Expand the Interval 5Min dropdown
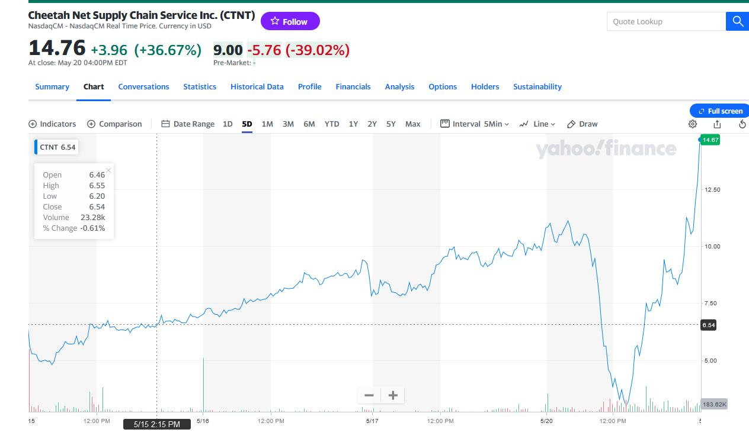749x439 pixels. click(x=475, y=124)
